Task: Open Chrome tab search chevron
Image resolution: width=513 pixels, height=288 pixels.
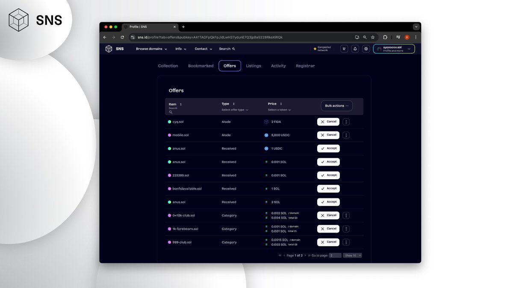Action: click(x=416, y=26)
